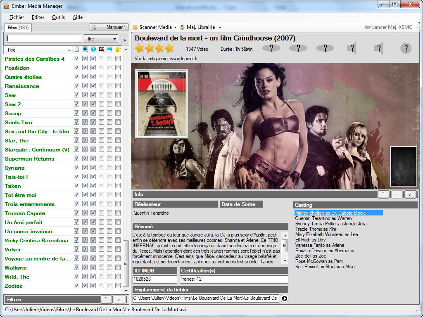This screenshot has height=317, width=423.
Task: Toggle fanart checkbox for Renaissance
Action: 85,86
